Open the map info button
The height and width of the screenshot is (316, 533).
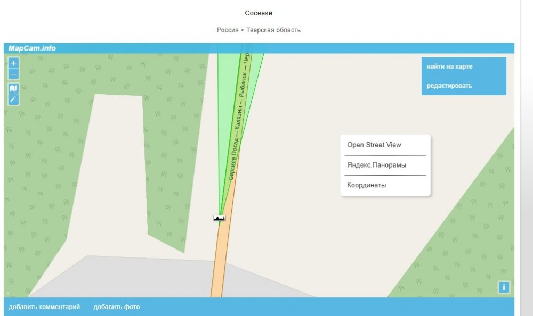point(504,287)
